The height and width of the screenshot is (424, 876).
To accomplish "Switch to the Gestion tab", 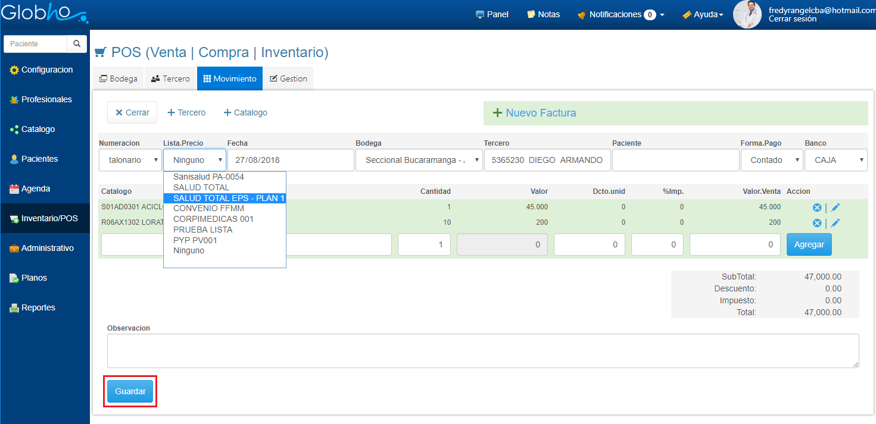I will tap(288, 78).
